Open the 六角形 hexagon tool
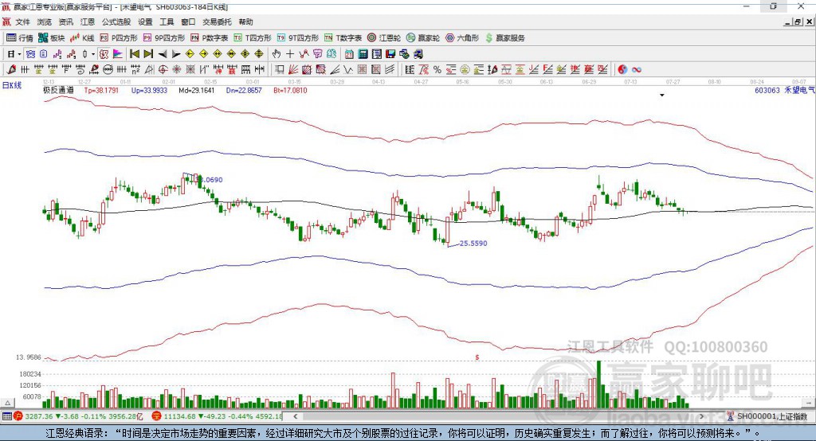The height and width of the screenshot is (441, 816). tap(462, 38)
